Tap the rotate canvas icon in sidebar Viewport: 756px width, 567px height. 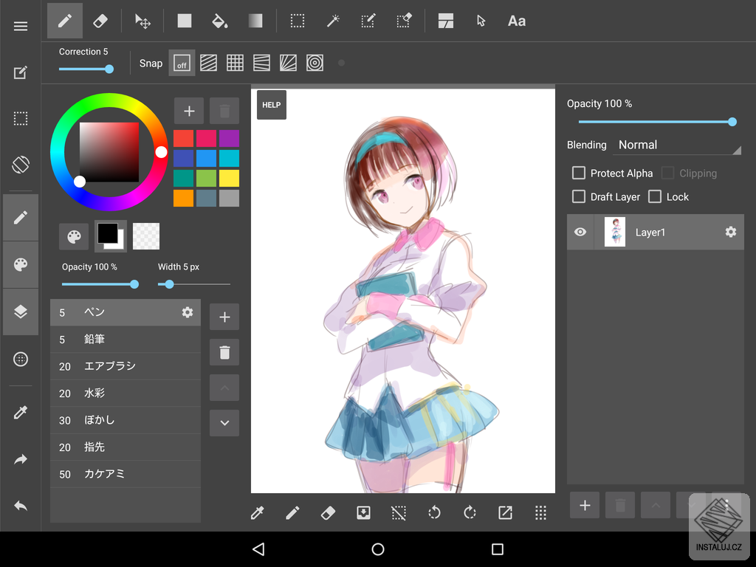click(x=20, y=165)
